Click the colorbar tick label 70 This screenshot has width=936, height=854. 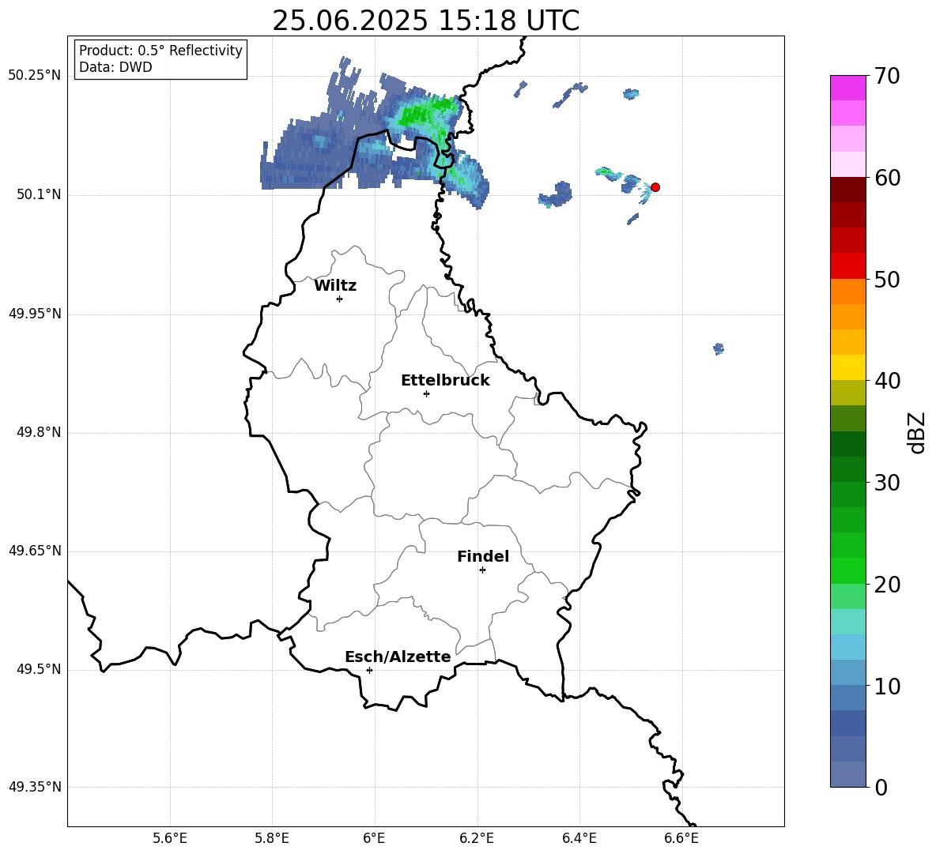click(x=887, y=76)
